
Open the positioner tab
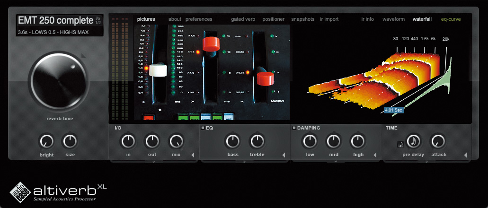273,19
